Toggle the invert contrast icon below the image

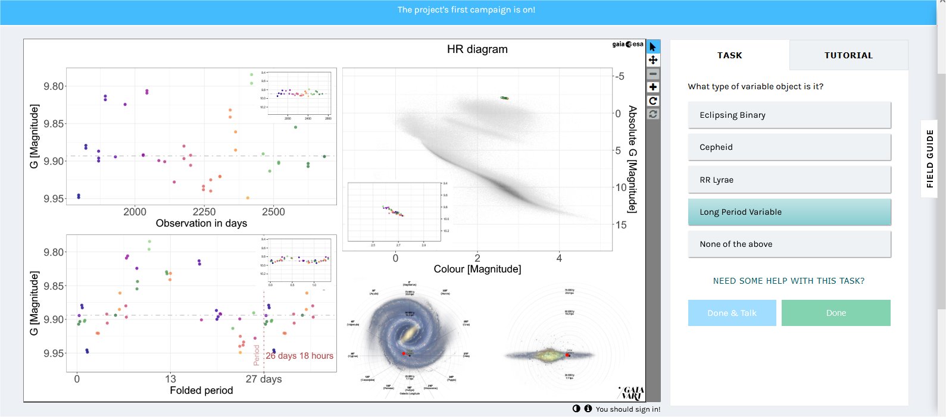[576, 409]
